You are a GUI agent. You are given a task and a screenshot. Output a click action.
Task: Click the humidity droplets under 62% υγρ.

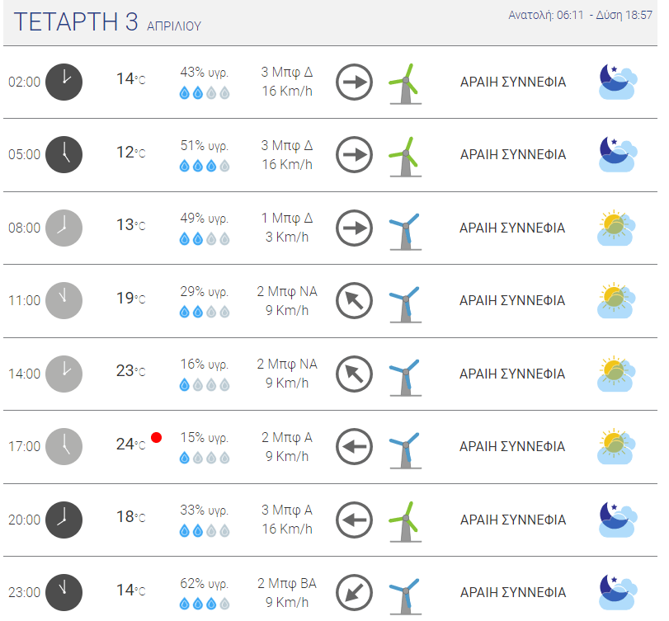pyautogui.click(x=205, y=604)
